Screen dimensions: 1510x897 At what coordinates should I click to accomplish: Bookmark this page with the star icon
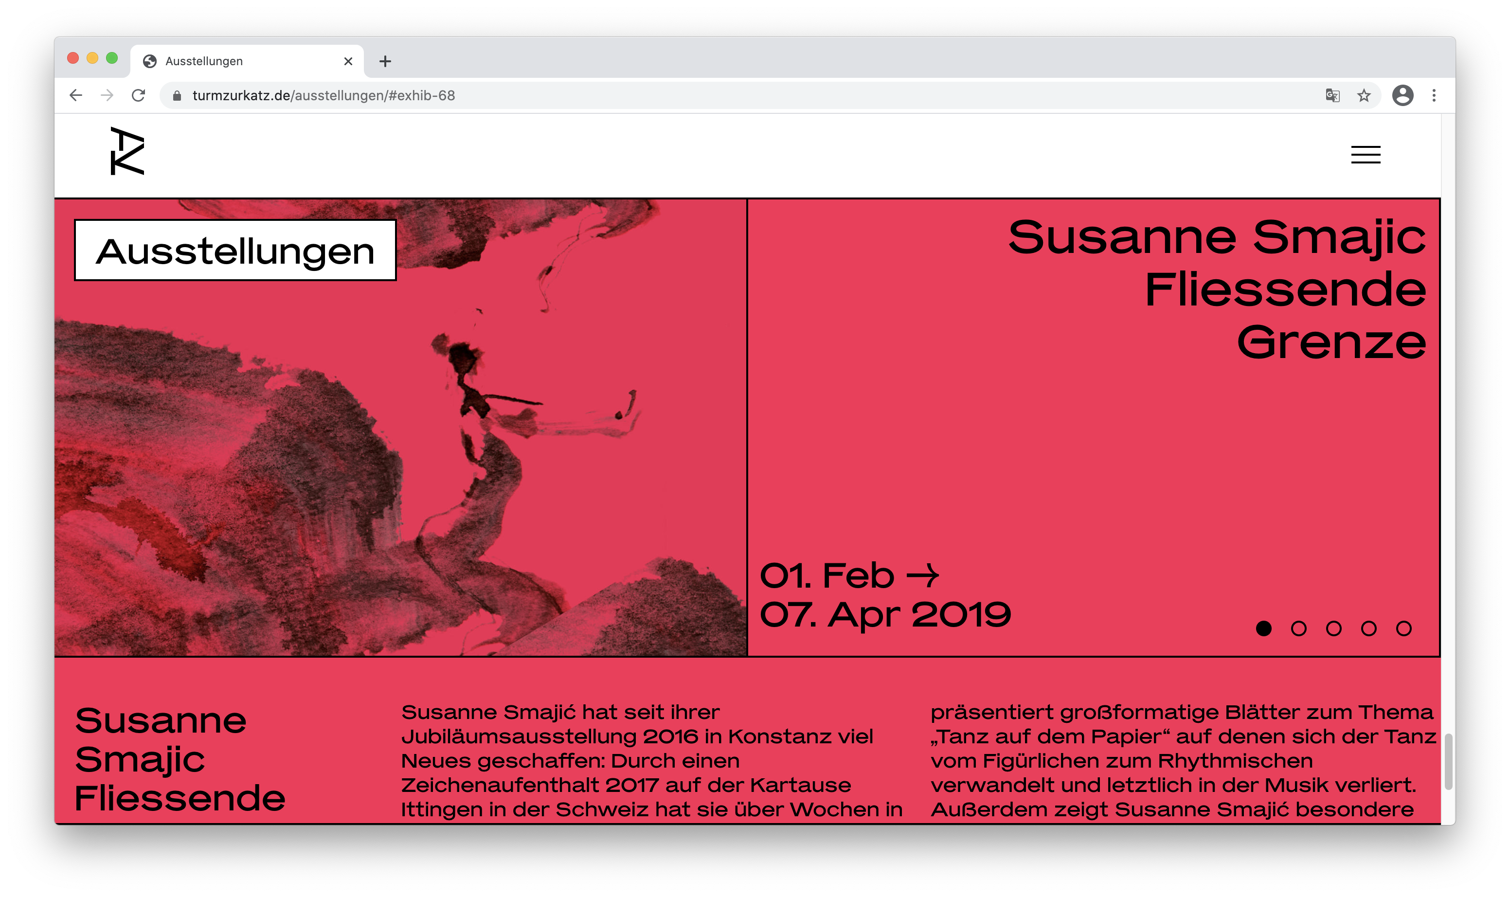(1364, 95)
